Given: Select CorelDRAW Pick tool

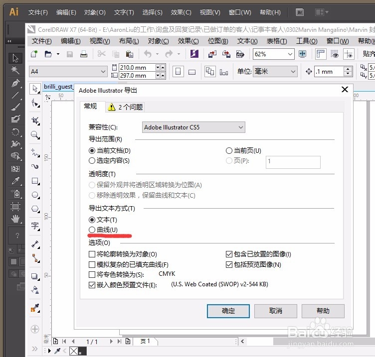Looking at the screenshot, I should 35,89.
